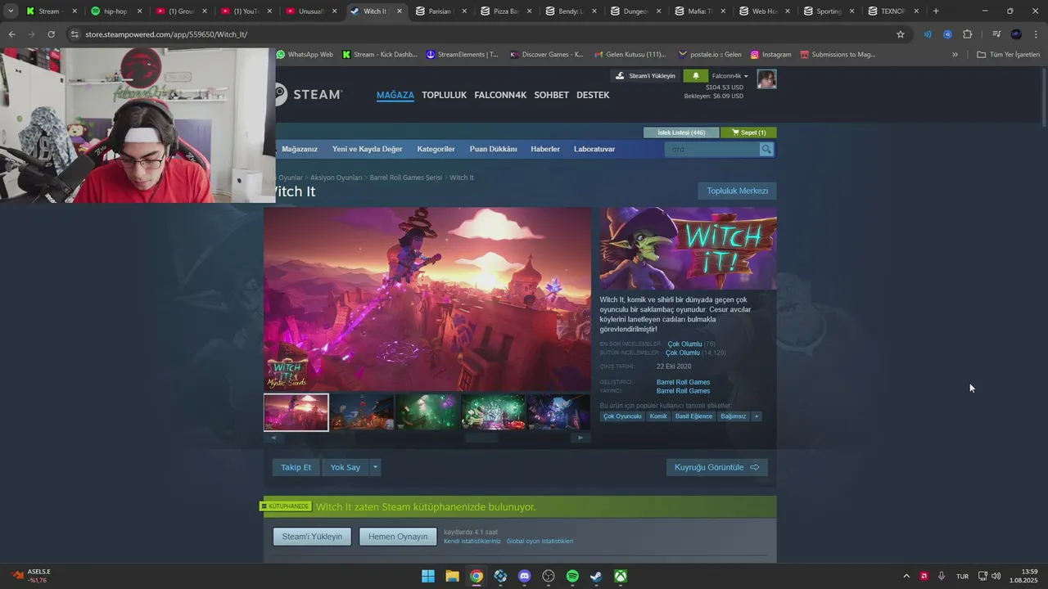Open the MAĞAZA header menu
Viewport: 1048px width, 589px height.
pyautogui.click(x=395, y=95)
